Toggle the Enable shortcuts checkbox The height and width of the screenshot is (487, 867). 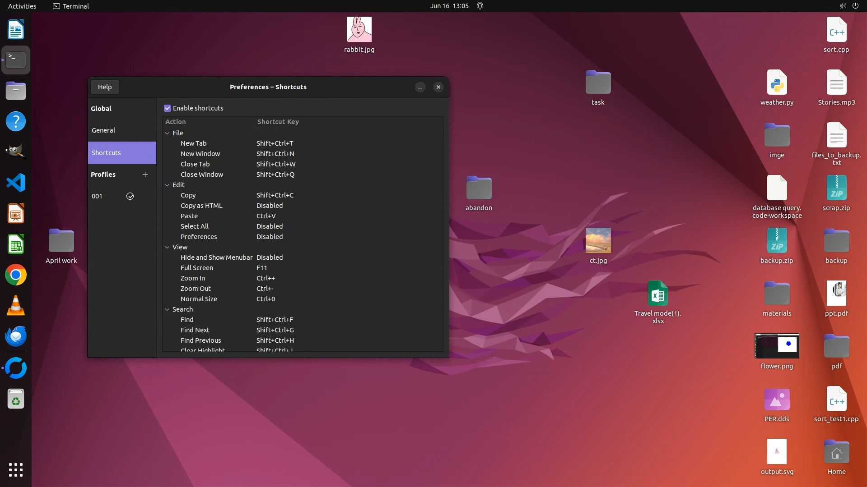click(x=168, y=108)
